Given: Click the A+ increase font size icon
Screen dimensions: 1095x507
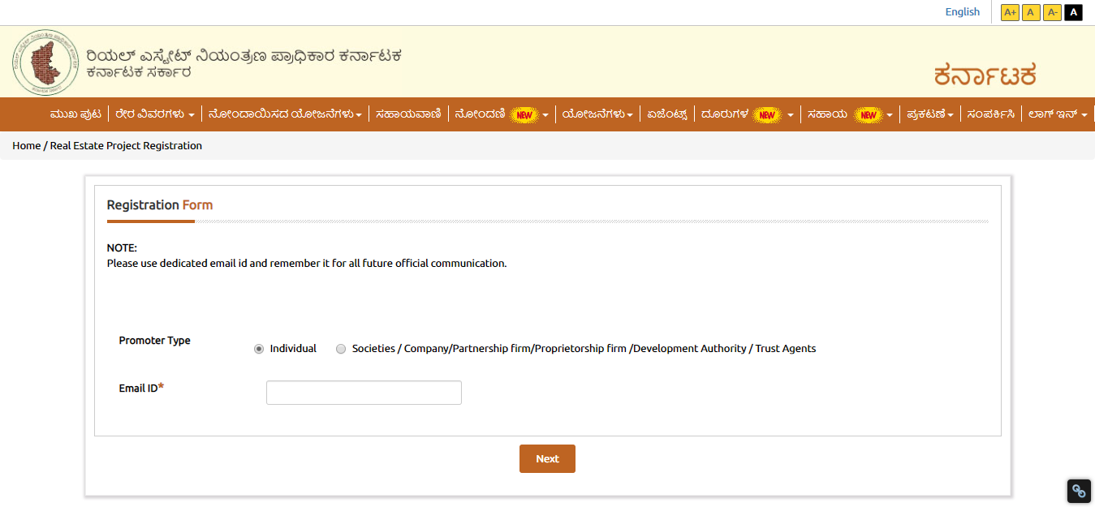Looking at the screenshot, I should pos(1010,12).
